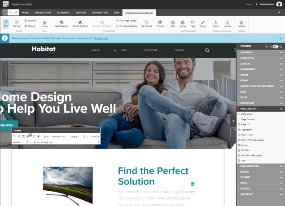This screenshot has width=285, height=206.
Task: Click the Publish icon in the ribbon
Action: [241, 23]
